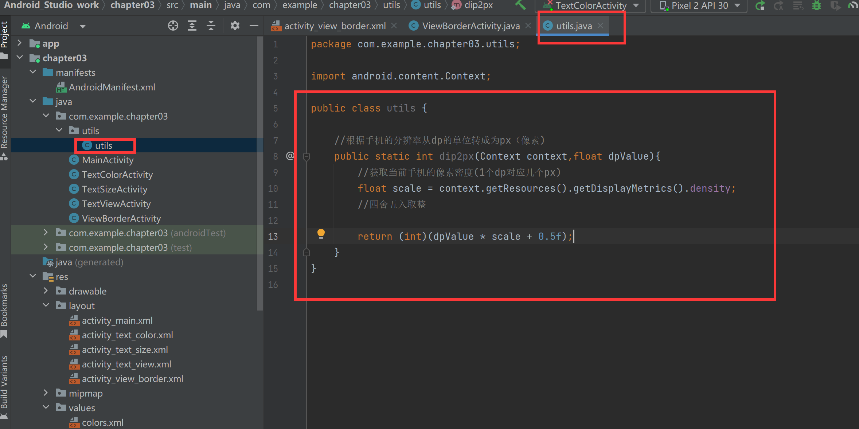Click the Profile app gauge icon
Viewport: 859px width, 429px height.
coord(854,6)
